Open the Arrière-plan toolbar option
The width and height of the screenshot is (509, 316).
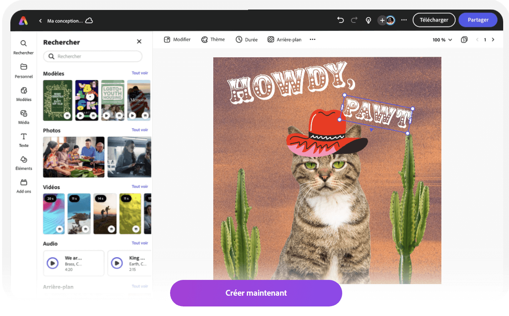285,39
